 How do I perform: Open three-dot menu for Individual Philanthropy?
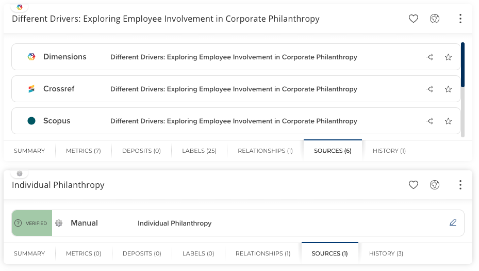click(460, 185)
